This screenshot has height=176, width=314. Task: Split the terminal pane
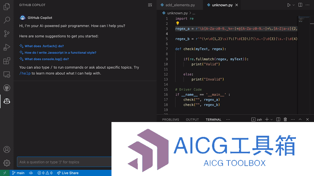click(278, 119)
